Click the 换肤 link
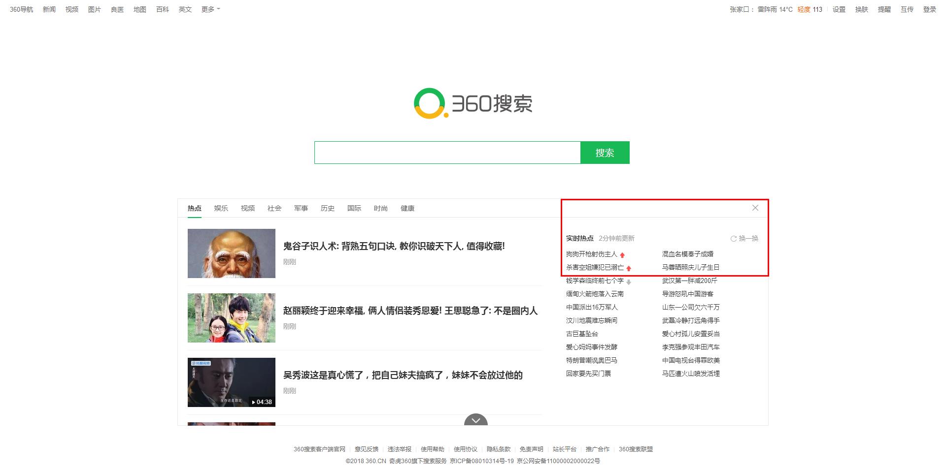This screenshot has width=946, height=470. tap(862, 9)
